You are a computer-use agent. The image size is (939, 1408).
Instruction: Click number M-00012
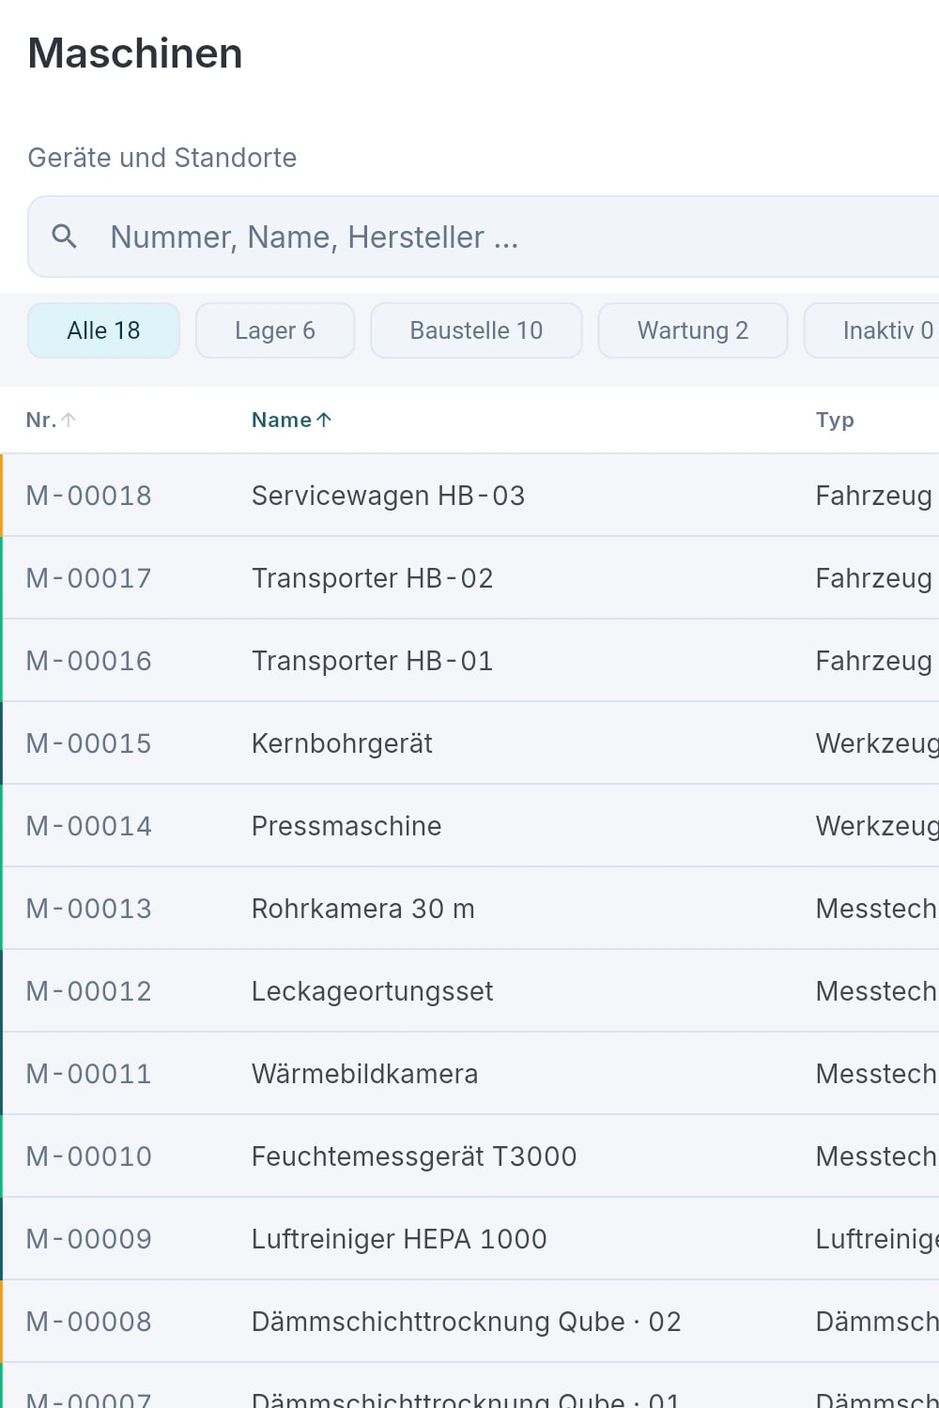[89, 991]
